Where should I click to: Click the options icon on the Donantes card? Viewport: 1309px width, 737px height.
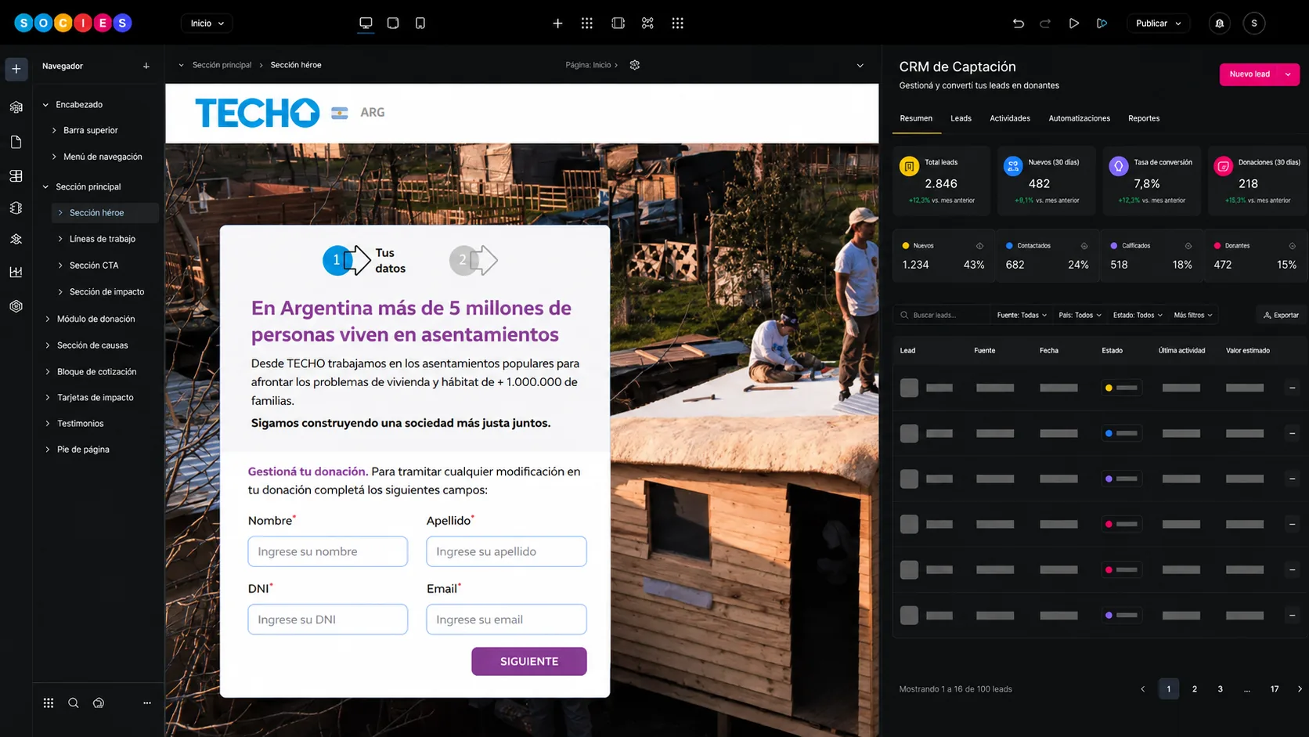point(1293,246)
